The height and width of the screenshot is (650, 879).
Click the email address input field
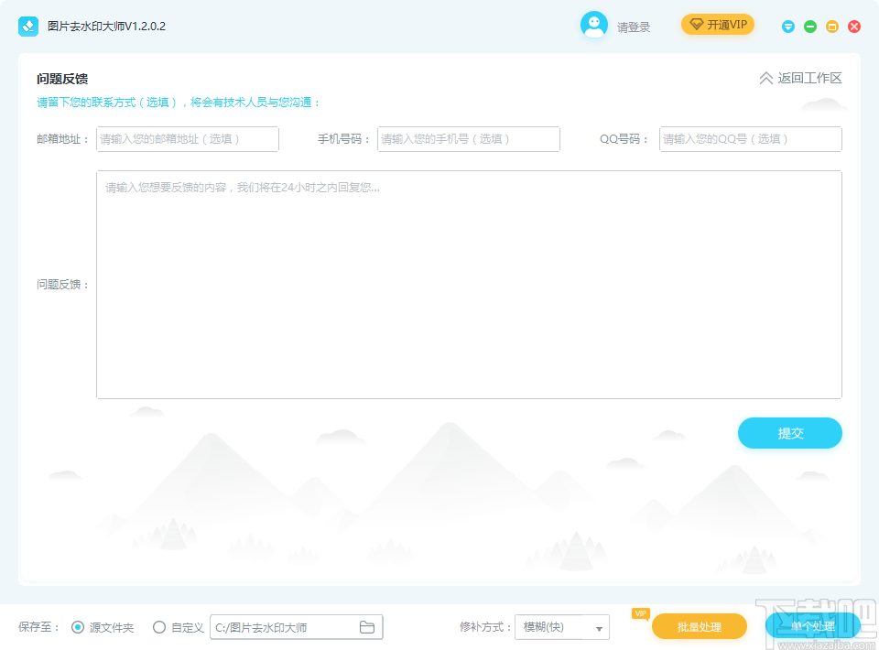(187, 138)
